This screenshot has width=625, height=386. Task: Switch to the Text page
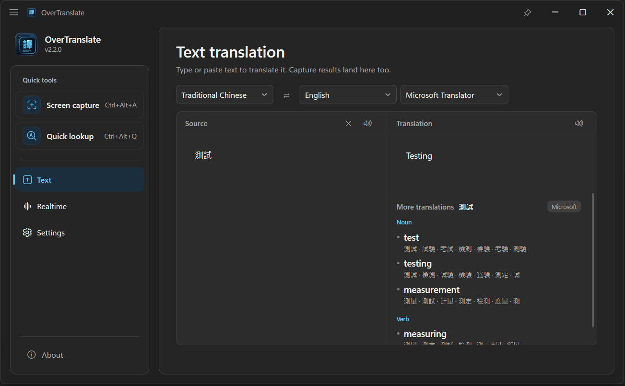pos(80,180)
